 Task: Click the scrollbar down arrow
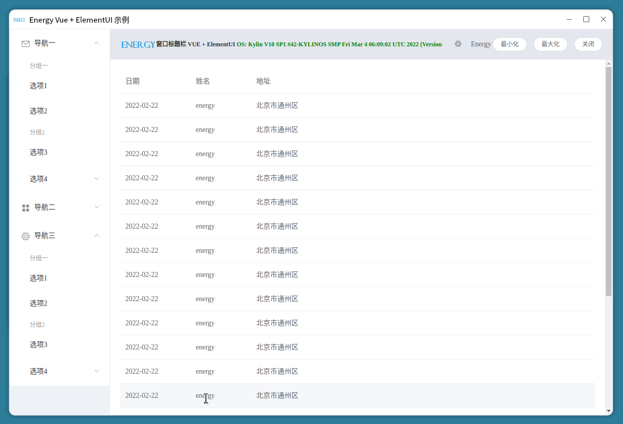tap(608, 411)
